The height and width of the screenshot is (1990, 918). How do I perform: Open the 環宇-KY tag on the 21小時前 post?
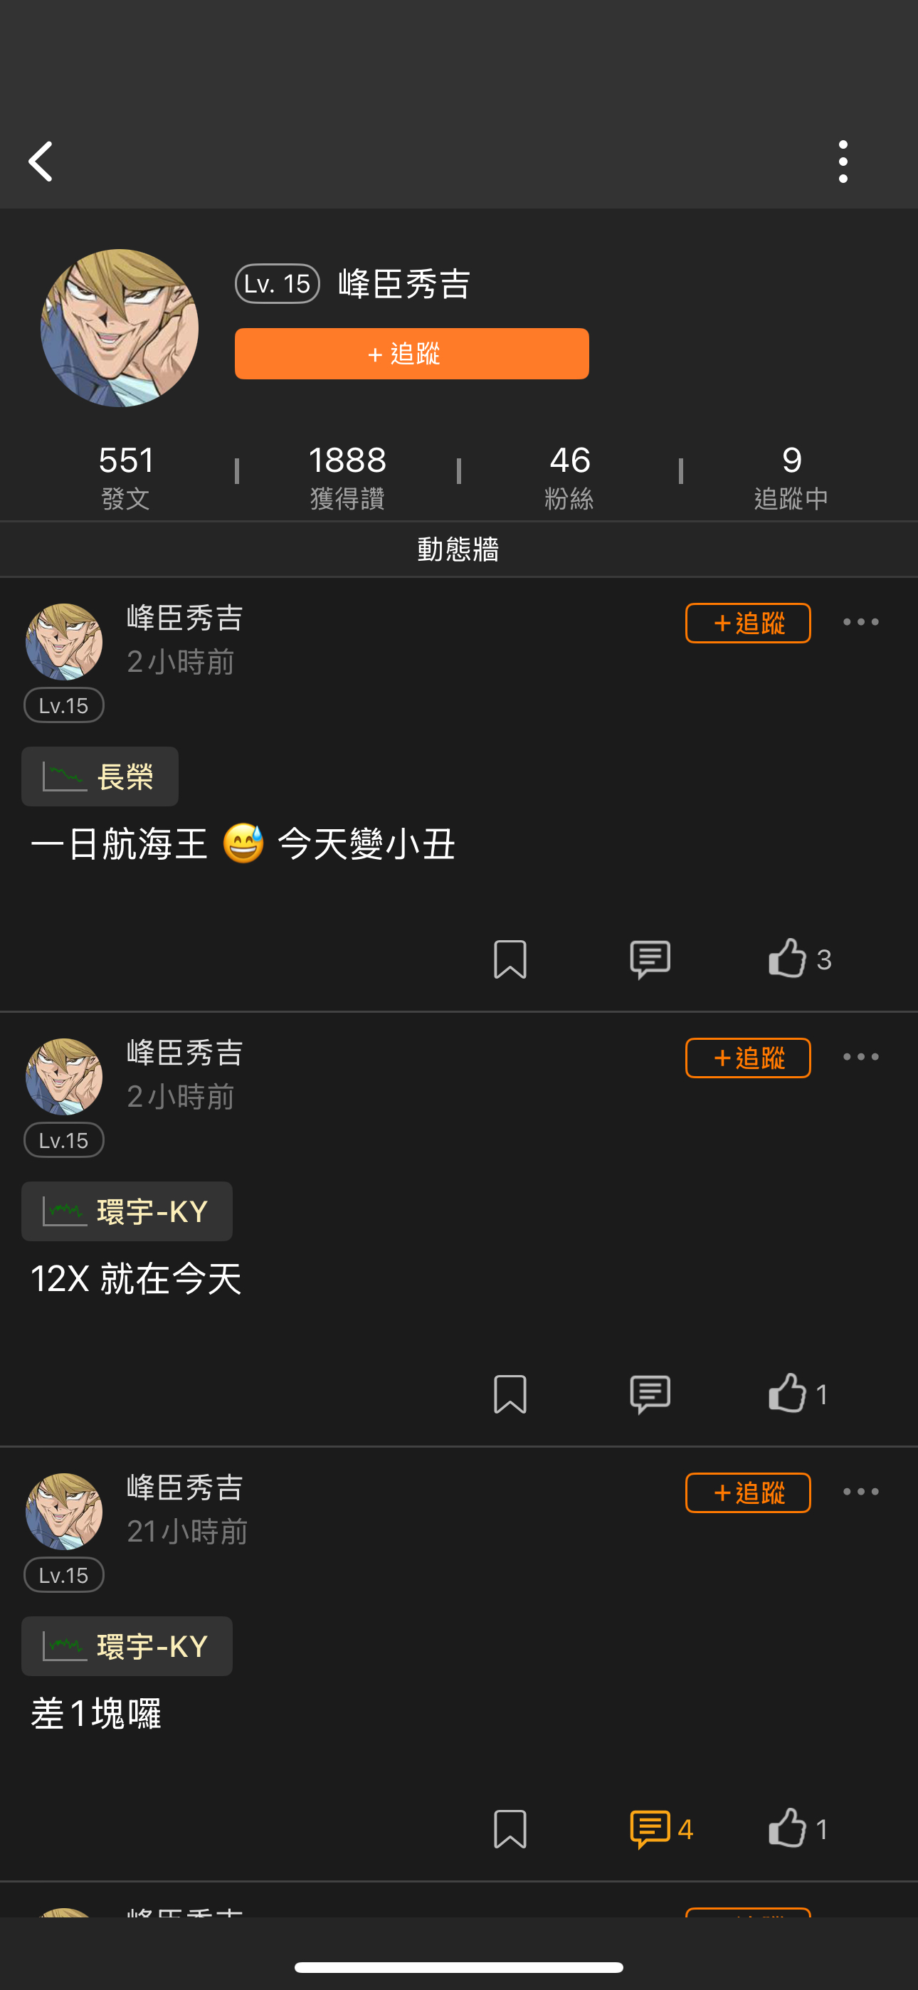(x=127, y=1646)
